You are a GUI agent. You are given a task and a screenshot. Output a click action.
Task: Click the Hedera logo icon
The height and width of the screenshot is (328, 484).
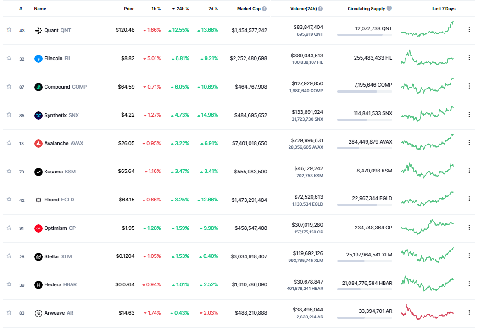click(x=38, y=285)
